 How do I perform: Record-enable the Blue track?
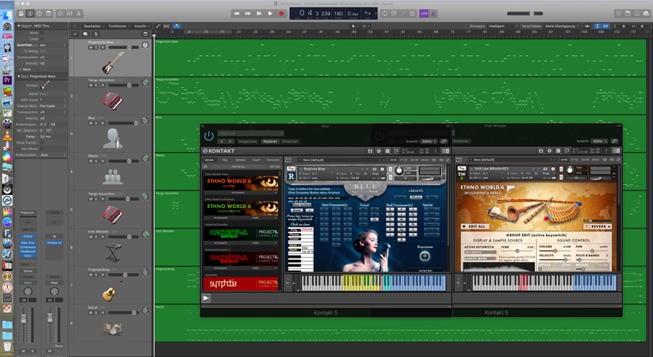(103, 123)
